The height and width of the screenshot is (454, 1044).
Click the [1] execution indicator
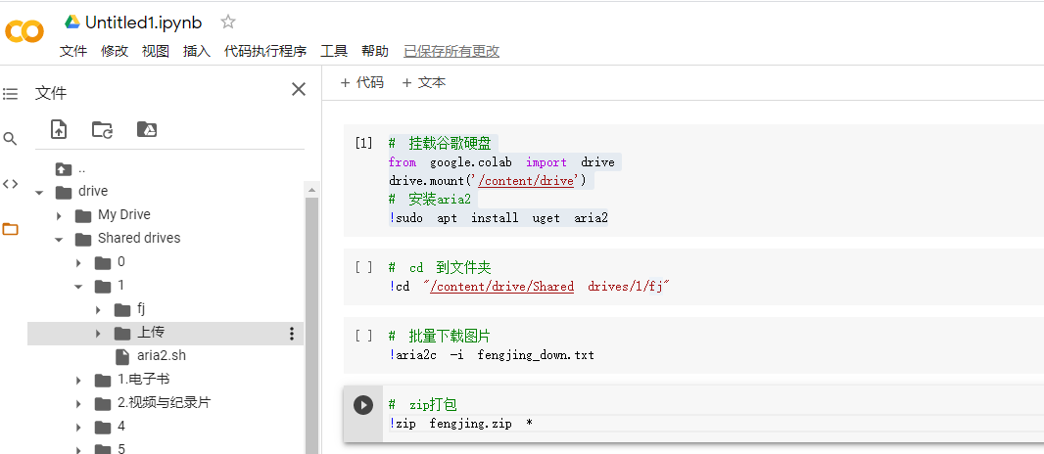tap(363, 143)
